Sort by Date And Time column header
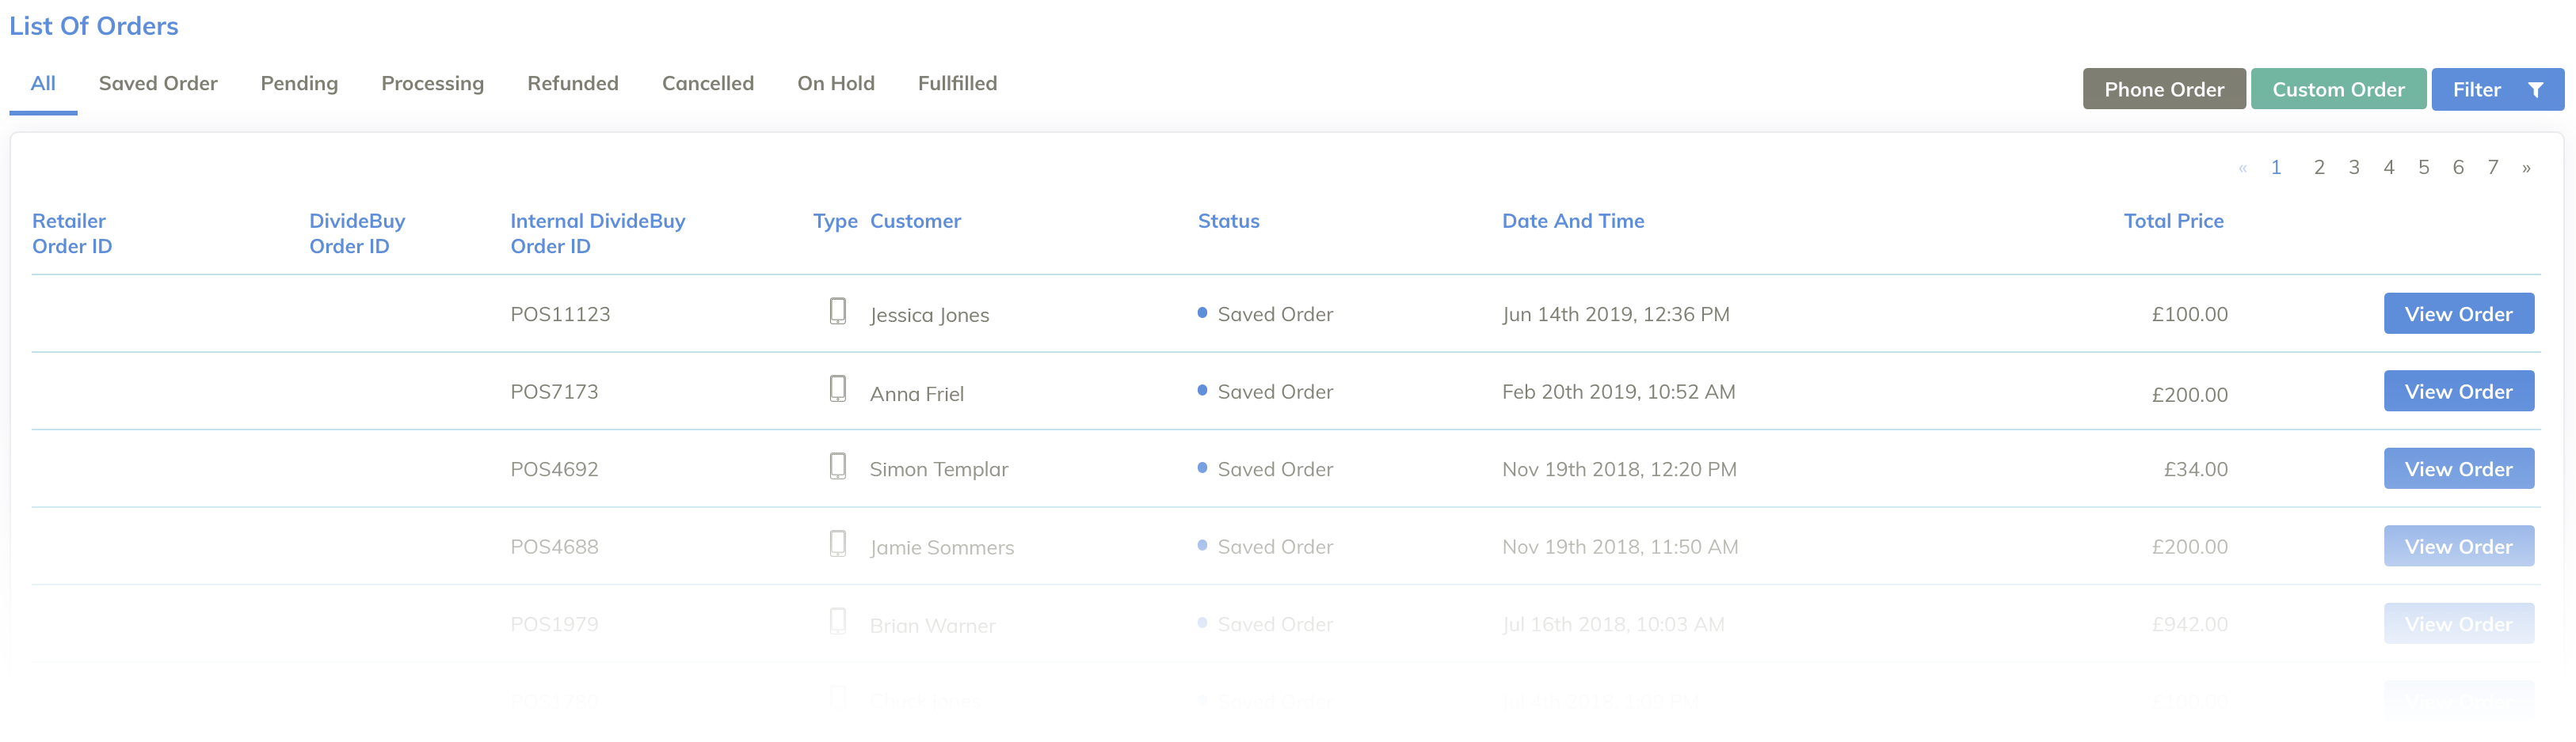 point(1573,221)
